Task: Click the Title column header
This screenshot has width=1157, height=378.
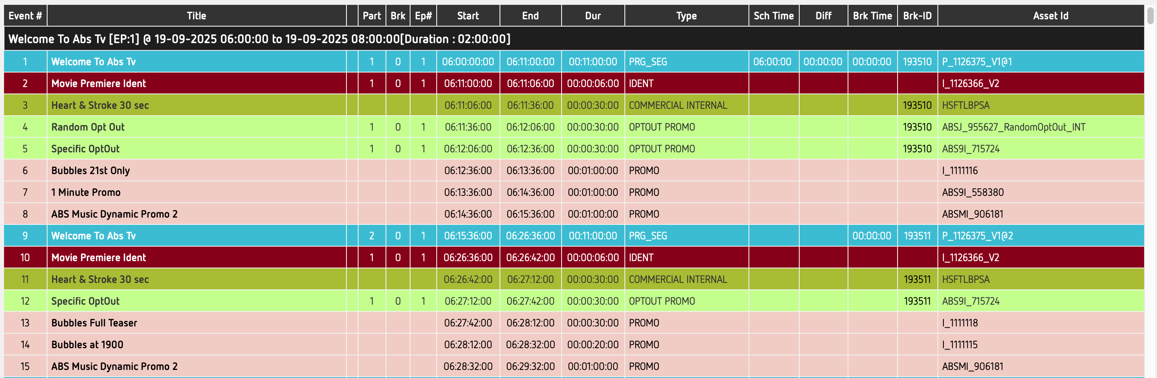Action: tap(196, 16)
